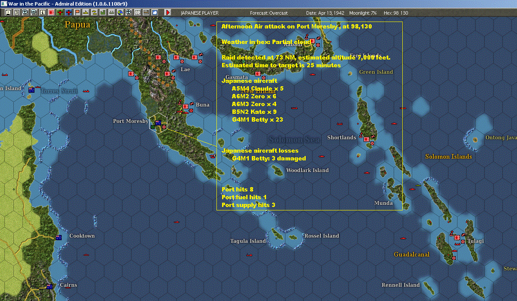The width and height of the screenshot is (517, 301).
Task: Click 'Moonlight: 7%' in the status bar
Action: tap(363, 13)
